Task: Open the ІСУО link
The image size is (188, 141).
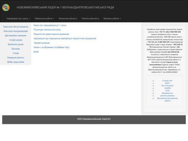Action: [167, 91]
